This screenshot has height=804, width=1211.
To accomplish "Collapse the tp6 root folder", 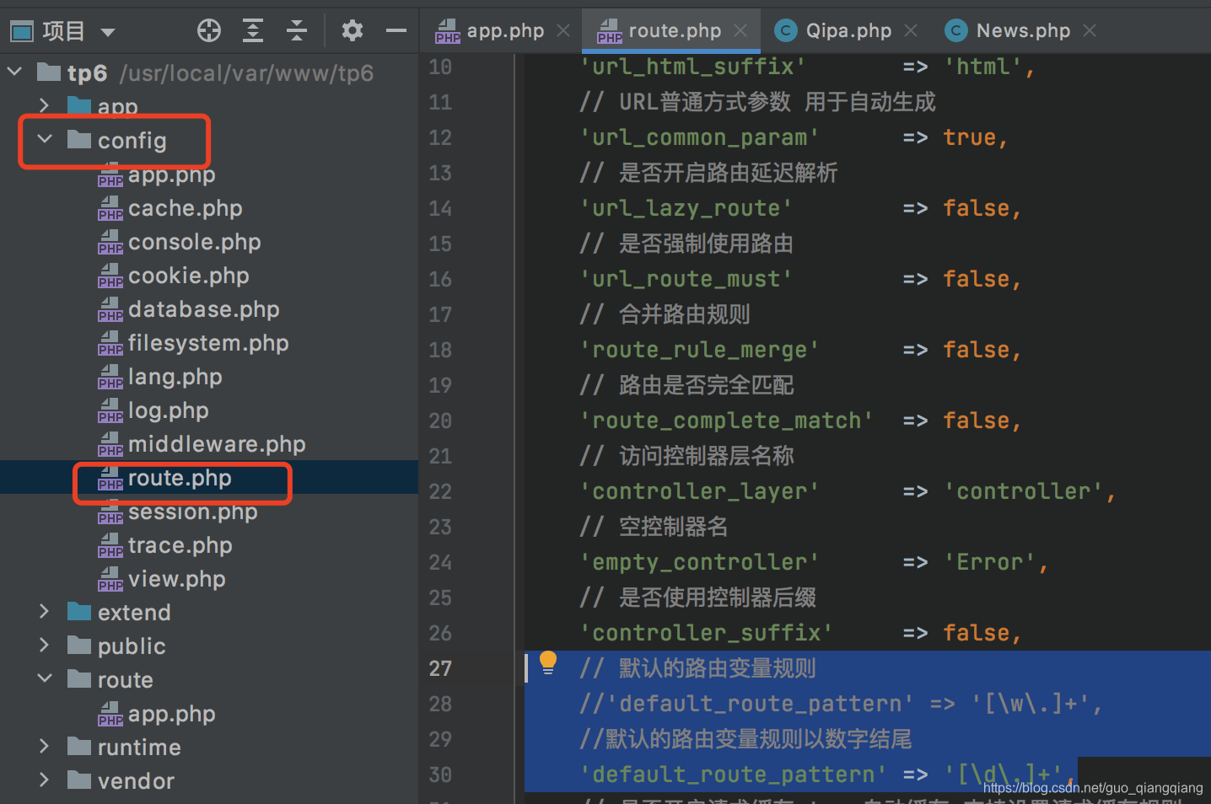I will pyautogui.click(x=14, y=72).
